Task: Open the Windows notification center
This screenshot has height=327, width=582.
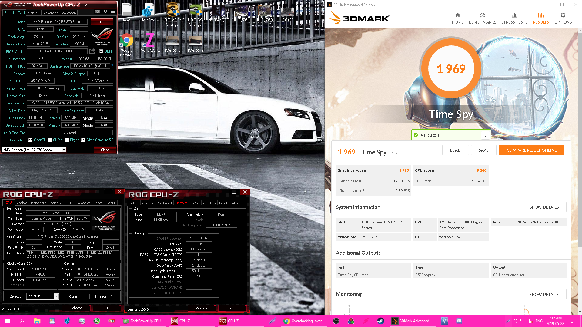Action: [572, 321]
